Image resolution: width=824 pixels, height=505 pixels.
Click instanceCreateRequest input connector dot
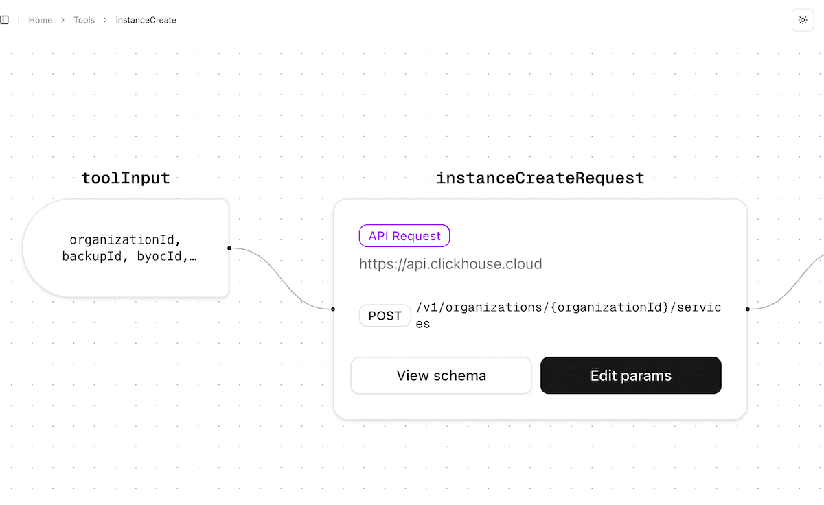[x=333, y=309]
